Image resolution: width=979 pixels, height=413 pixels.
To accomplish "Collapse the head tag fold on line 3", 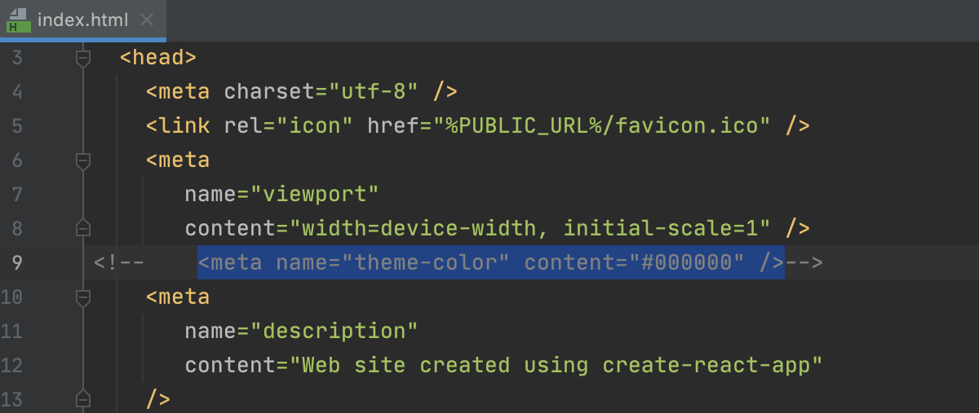I will (82, 59).
